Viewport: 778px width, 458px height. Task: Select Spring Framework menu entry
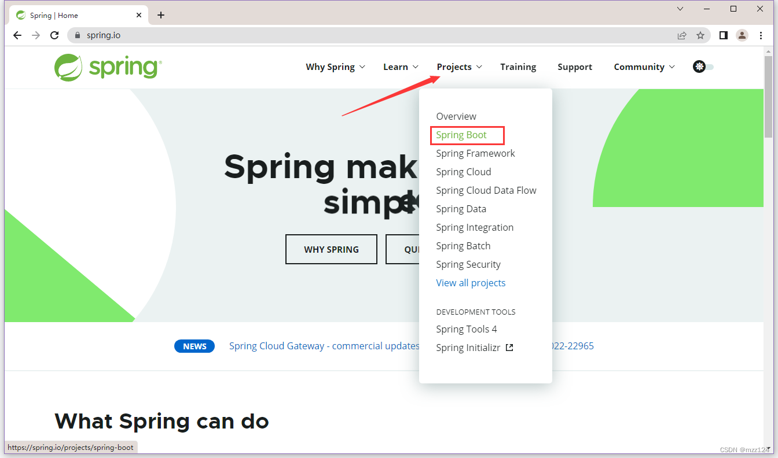tap(475, 153)
